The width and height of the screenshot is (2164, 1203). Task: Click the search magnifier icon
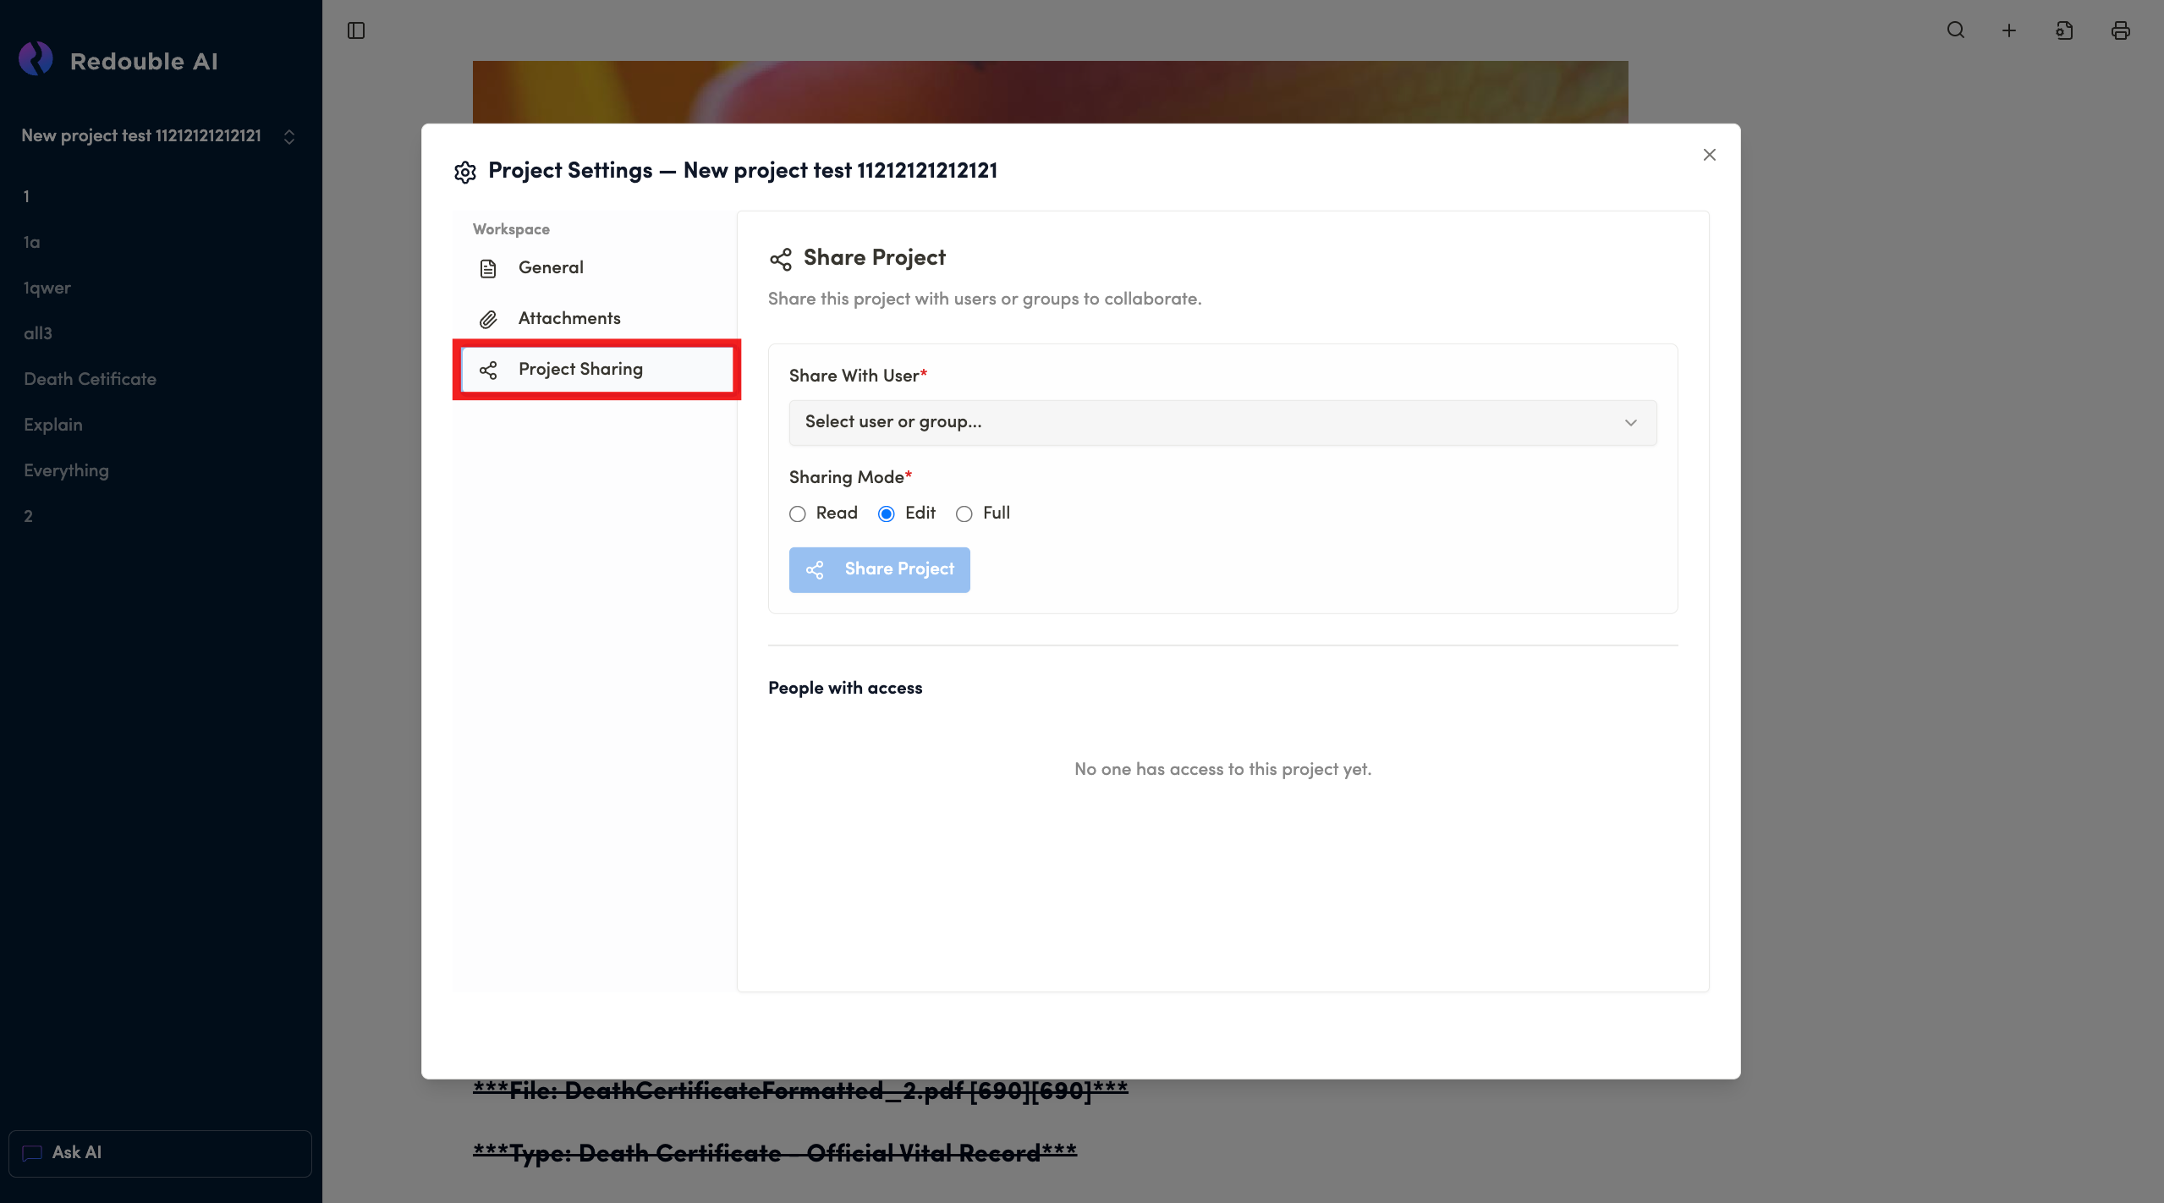click(1955, 30)
